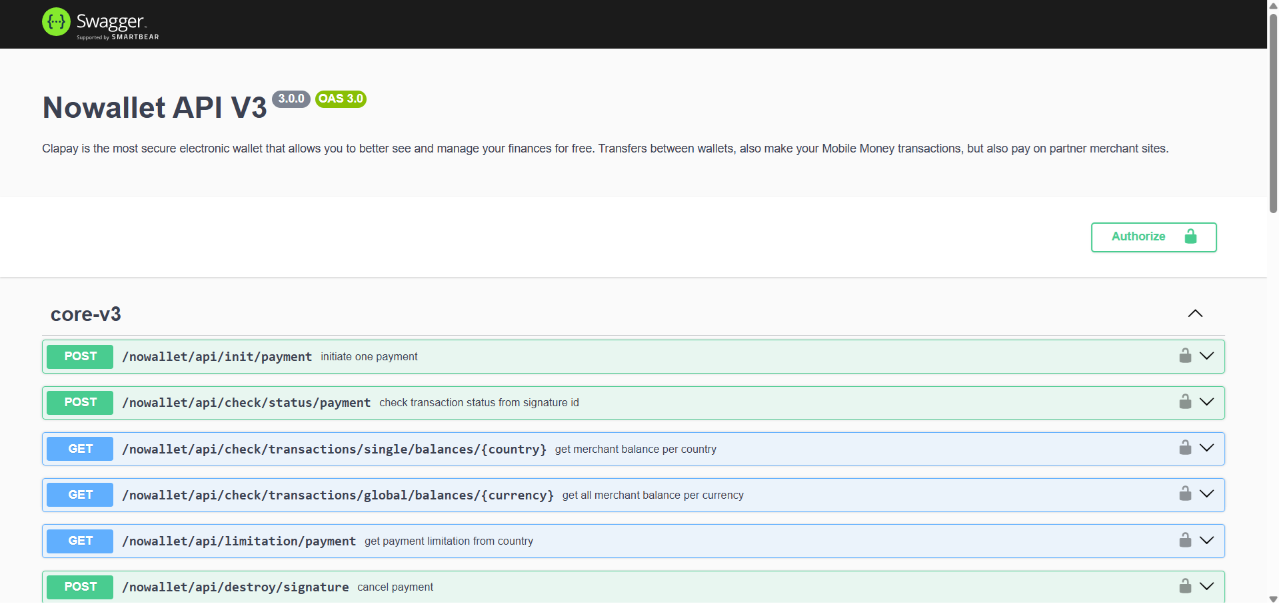Click the GET method badge on limitation payment
1279x608 pixels.
tap(79, 541)
